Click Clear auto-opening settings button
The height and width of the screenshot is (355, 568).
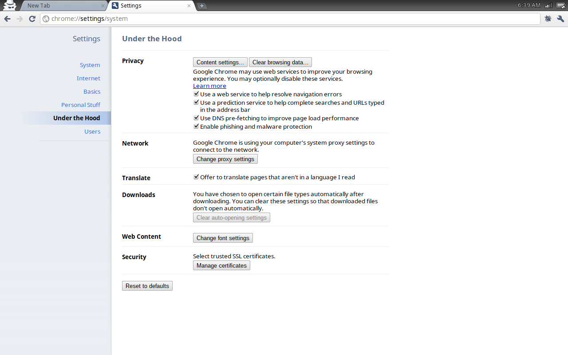(232, 217)
